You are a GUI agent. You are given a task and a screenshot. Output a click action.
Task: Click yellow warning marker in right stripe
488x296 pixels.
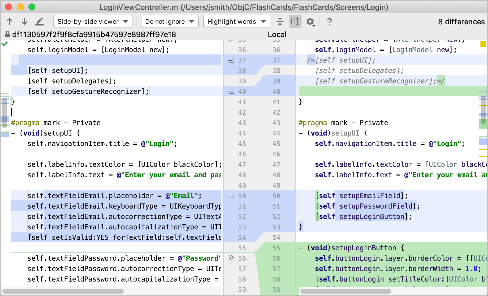coord(483,44)
